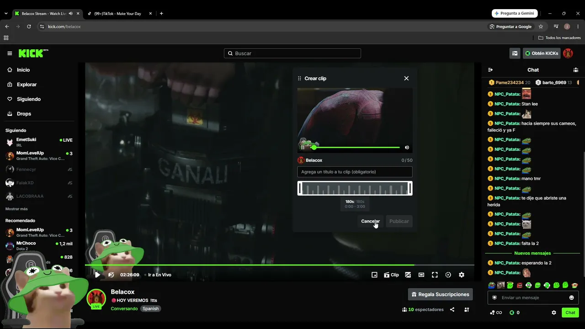Screen dimensions: 585x329
Task: Bookmark this page with the star
Action: (541, 27)
